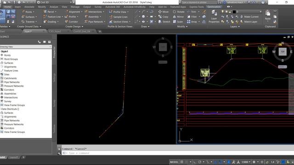Click the Rotate tool
The image size is (294, 165).
point(179,12)
